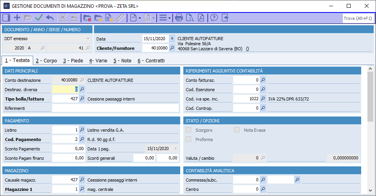Switch to the 2 - Corpo tab

(x=46, y=61)
